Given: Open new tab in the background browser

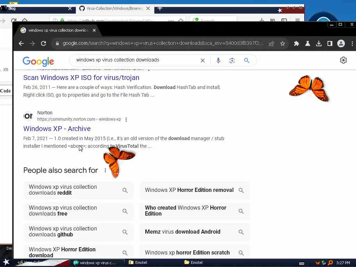Looking at the screenshot, I should [160, 8].
